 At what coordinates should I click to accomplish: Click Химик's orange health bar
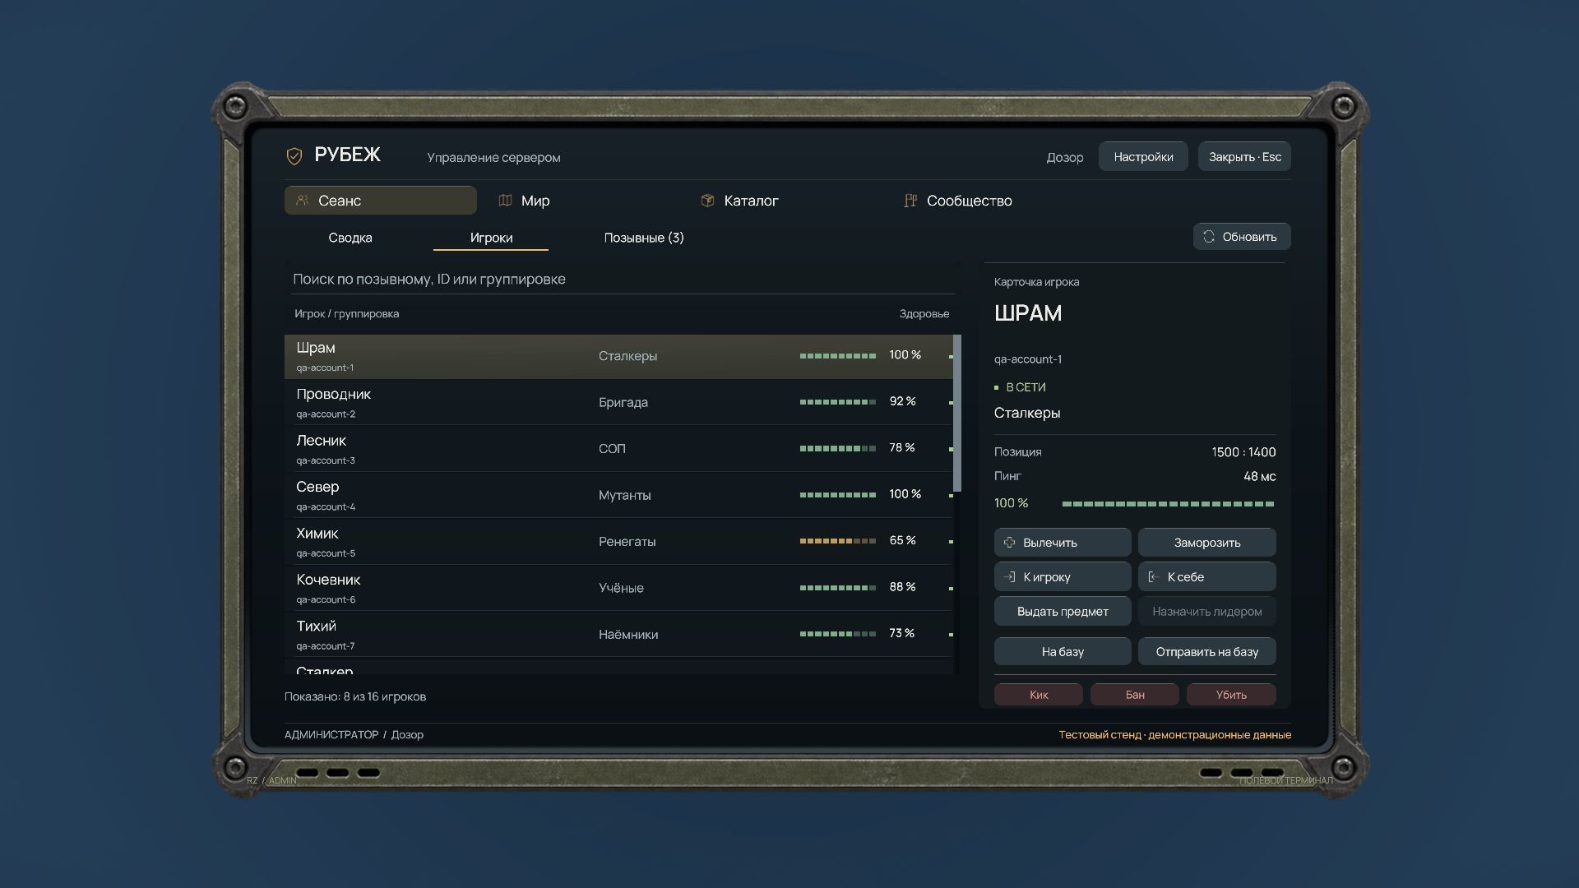point(837,541)
